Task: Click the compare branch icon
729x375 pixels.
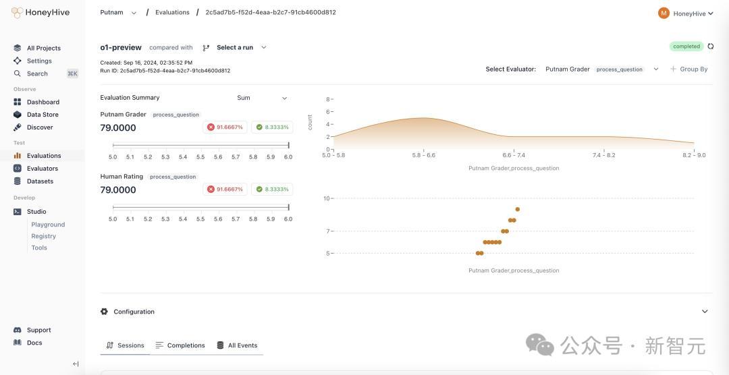Action: (206, 48)
